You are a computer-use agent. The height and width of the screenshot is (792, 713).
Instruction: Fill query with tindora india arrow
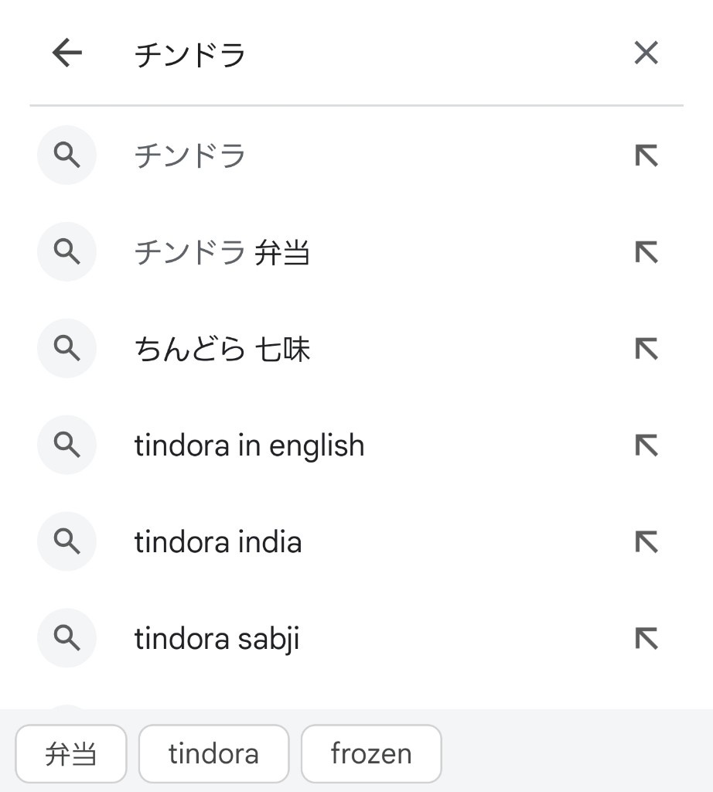pos(646,541)
